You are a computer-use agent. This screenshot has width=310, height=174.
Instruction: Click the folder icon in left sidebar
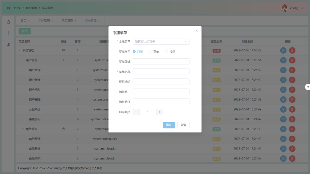tap(8, 44)
